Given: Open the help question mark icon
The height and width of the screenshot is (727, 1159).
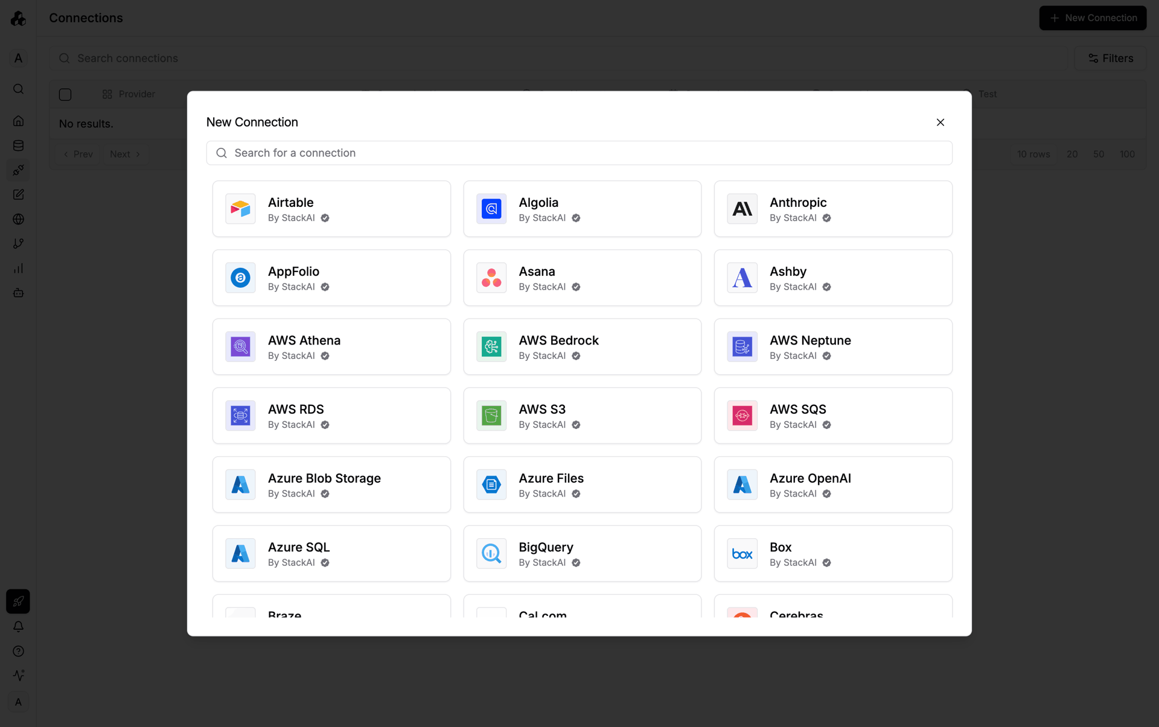Looking at the screenshot, I should pyautogui.click(x=18, y=651).
